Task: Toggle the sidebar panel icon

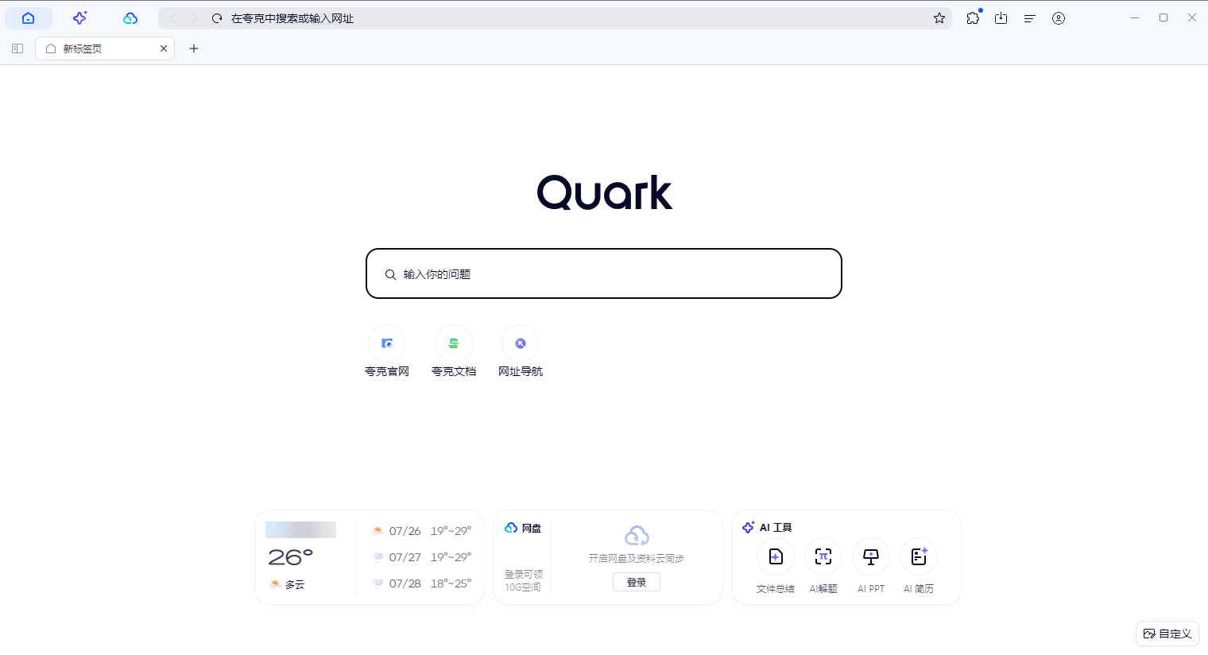Action: [17, 48]
